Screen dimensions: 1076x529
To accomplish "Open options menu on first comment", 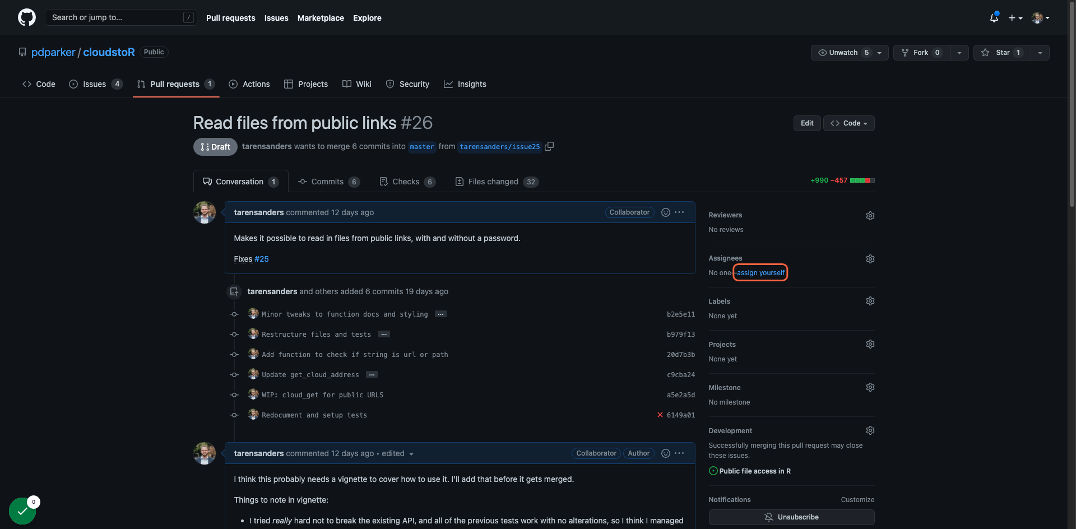I will point(679,212).
